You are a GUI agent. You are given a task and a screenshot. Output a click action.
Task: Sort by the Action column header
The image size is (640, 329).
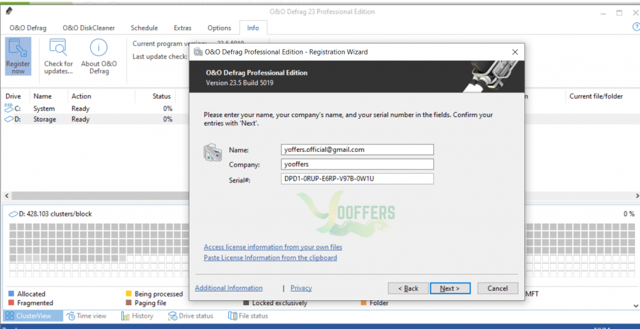pyautogui.click(x=81, y=96)
